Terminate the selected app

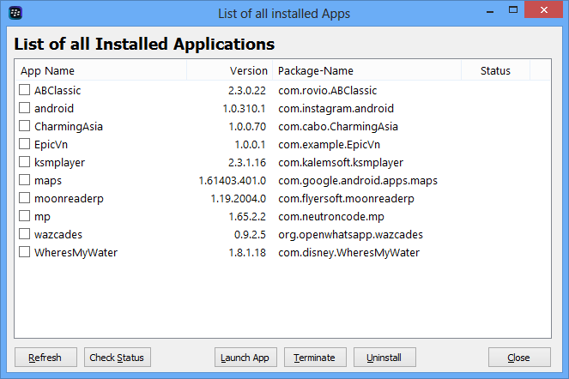click(315, 358)
